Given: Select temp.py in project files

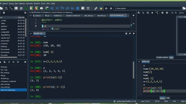Looking at the screenshot, I should [4, 67].
